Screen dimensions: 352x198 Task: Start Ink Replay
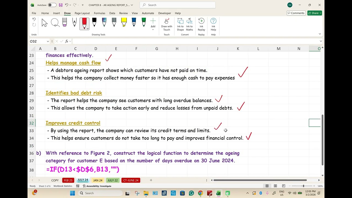click(x=201, y=25)
